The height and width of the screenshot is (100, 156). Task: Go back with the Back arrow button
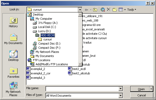coord(86,10)
